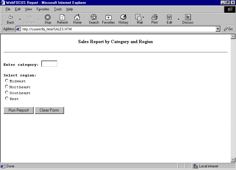
Task: Open the Help menu
Action: pyautogui.click(x=70, y=9)
